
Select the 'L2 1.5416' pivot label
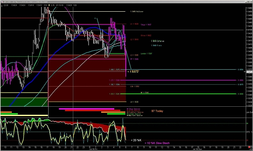pyautogui.click(x=134, y=39)
